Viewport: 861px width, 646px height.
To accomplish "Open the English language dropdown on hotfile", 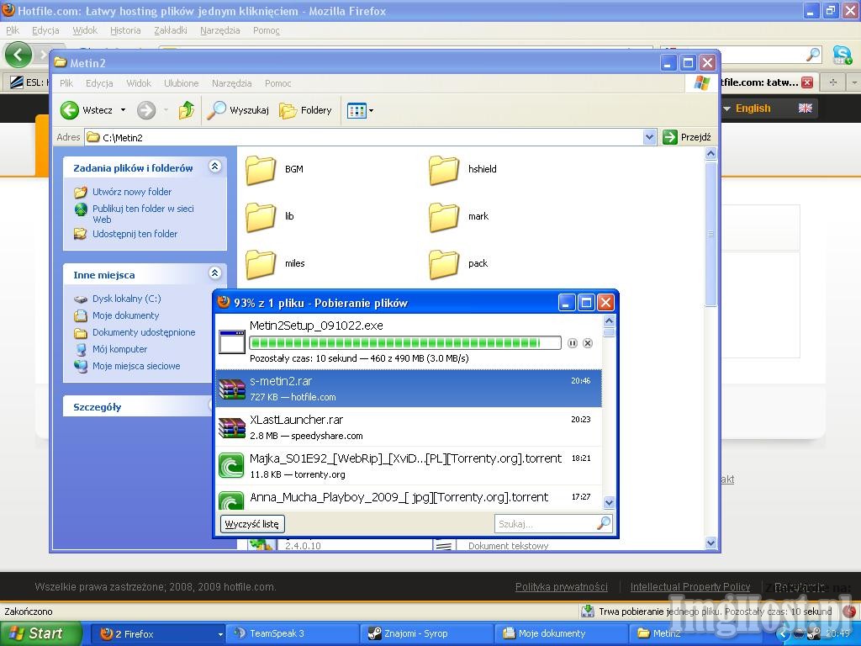I will [x=767, y=109].
